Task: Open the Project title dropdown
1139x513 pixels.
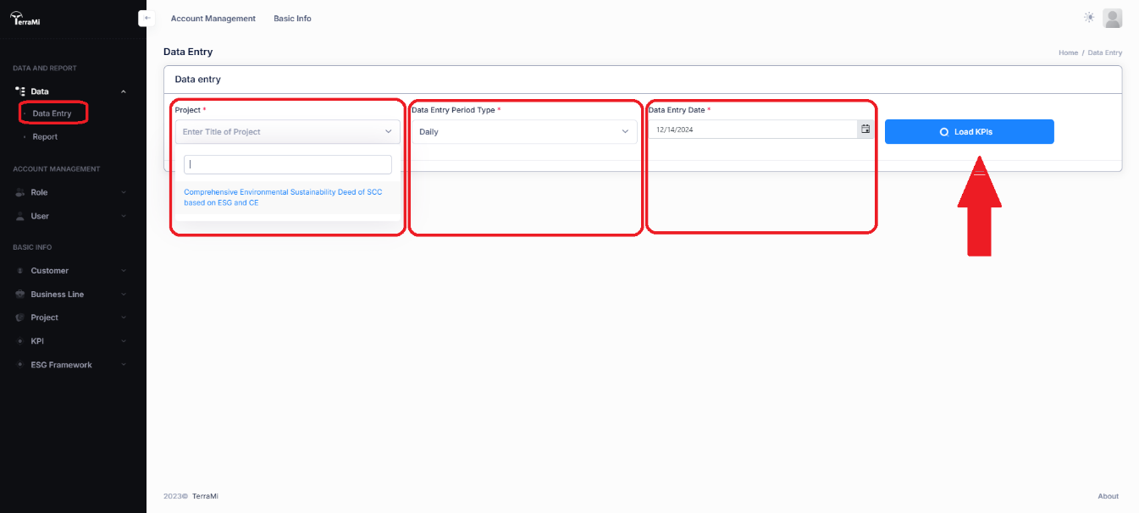Action: click(287, 132)
